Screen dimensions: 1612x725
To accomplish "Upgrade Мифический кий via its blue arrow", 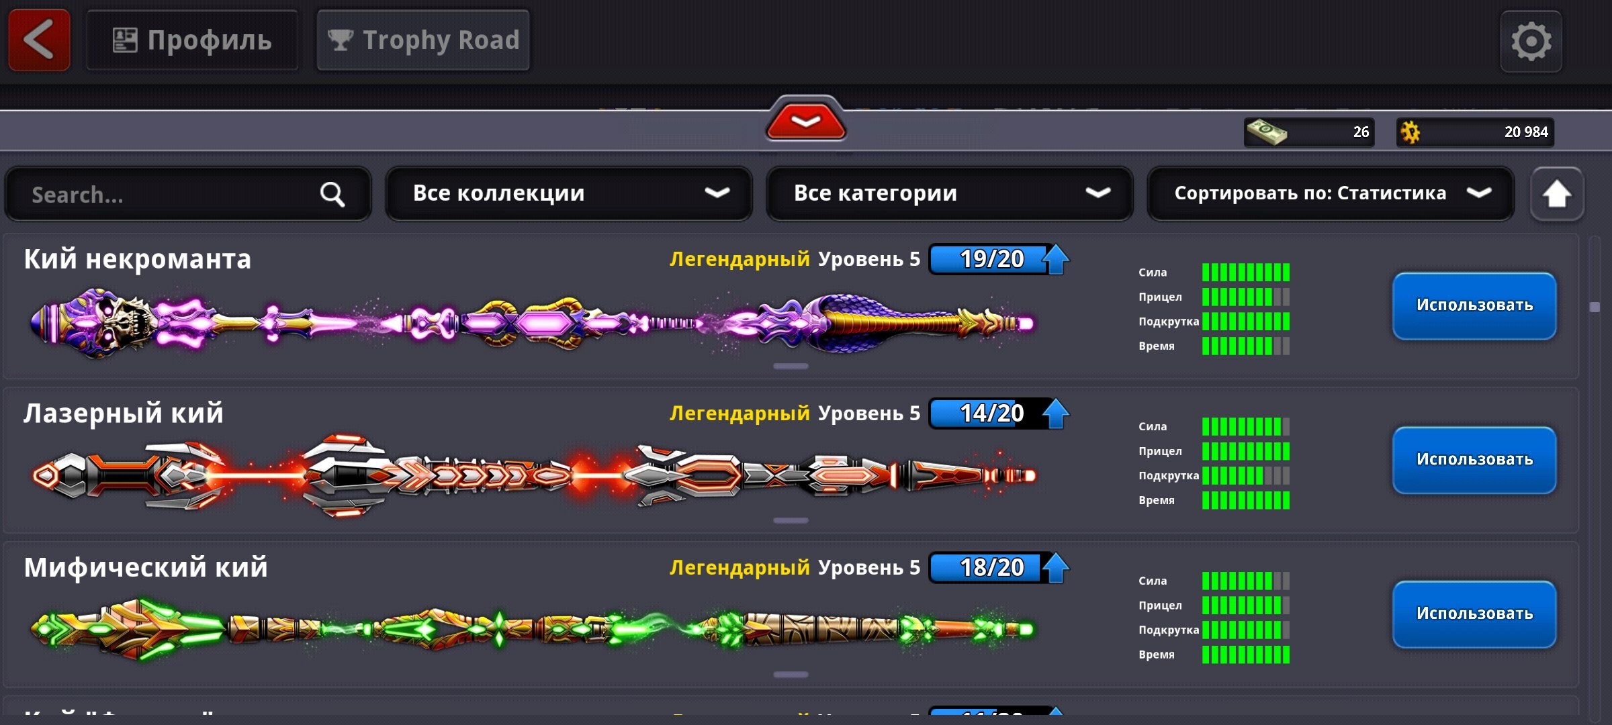I will 1057,568.
